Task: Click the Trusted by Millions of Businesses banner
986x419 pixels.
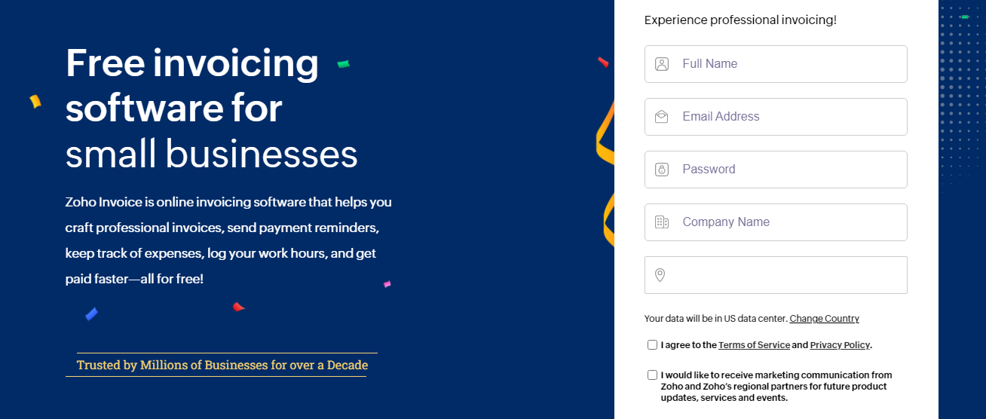Action: 222,365
